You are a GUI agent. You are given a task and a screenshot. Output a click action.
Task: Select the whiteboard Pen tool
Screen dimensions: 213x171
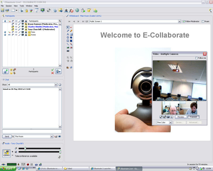[68, 31]
